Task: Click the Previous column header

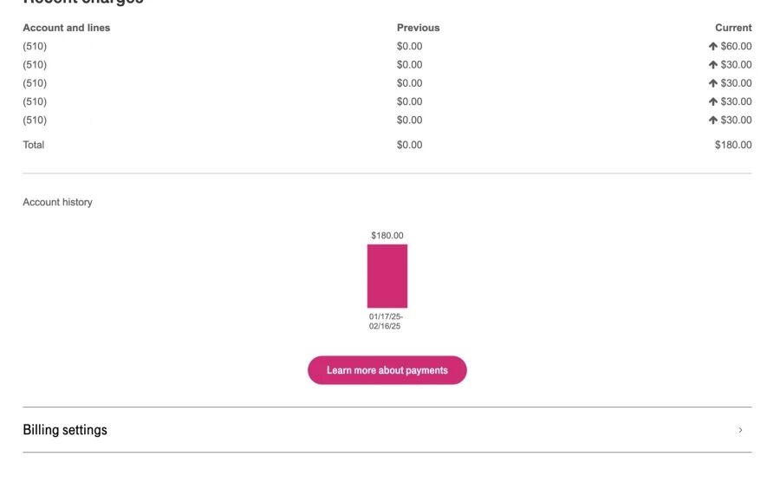Action: click(x=418, y=28)
